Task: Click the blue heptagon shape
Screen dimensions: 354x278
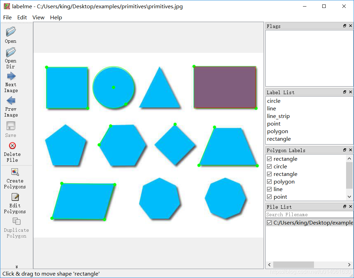Action: [160, 199]
